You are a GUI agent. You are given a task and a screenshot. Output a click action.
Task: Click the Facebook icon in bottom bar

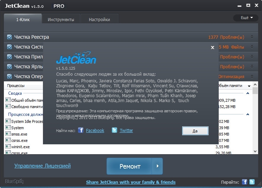point(245,182)
